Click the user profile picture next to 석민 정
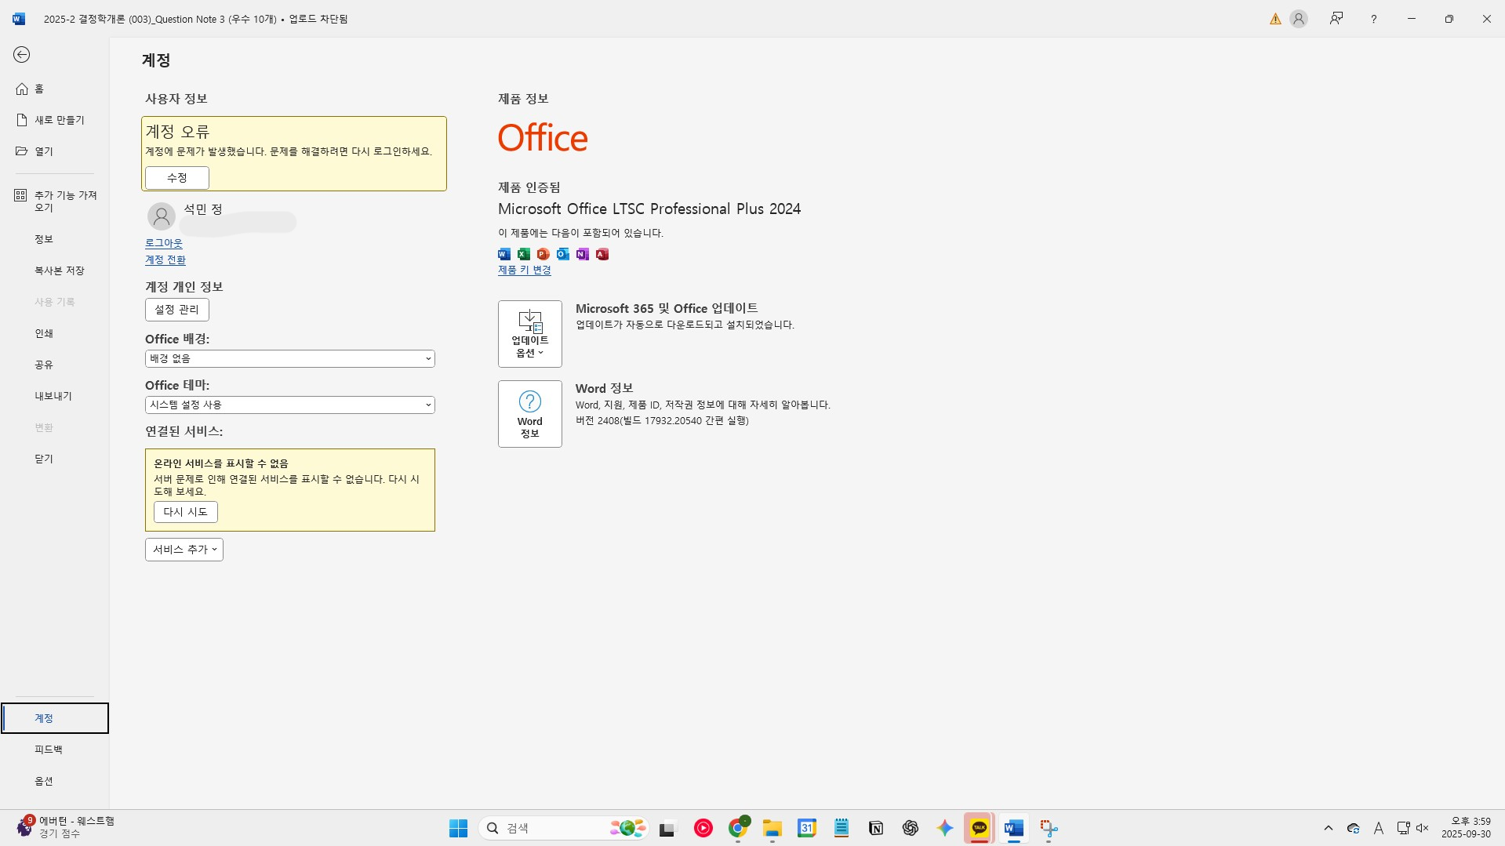Screen dimensions: 1505x846 coord(162,216)
